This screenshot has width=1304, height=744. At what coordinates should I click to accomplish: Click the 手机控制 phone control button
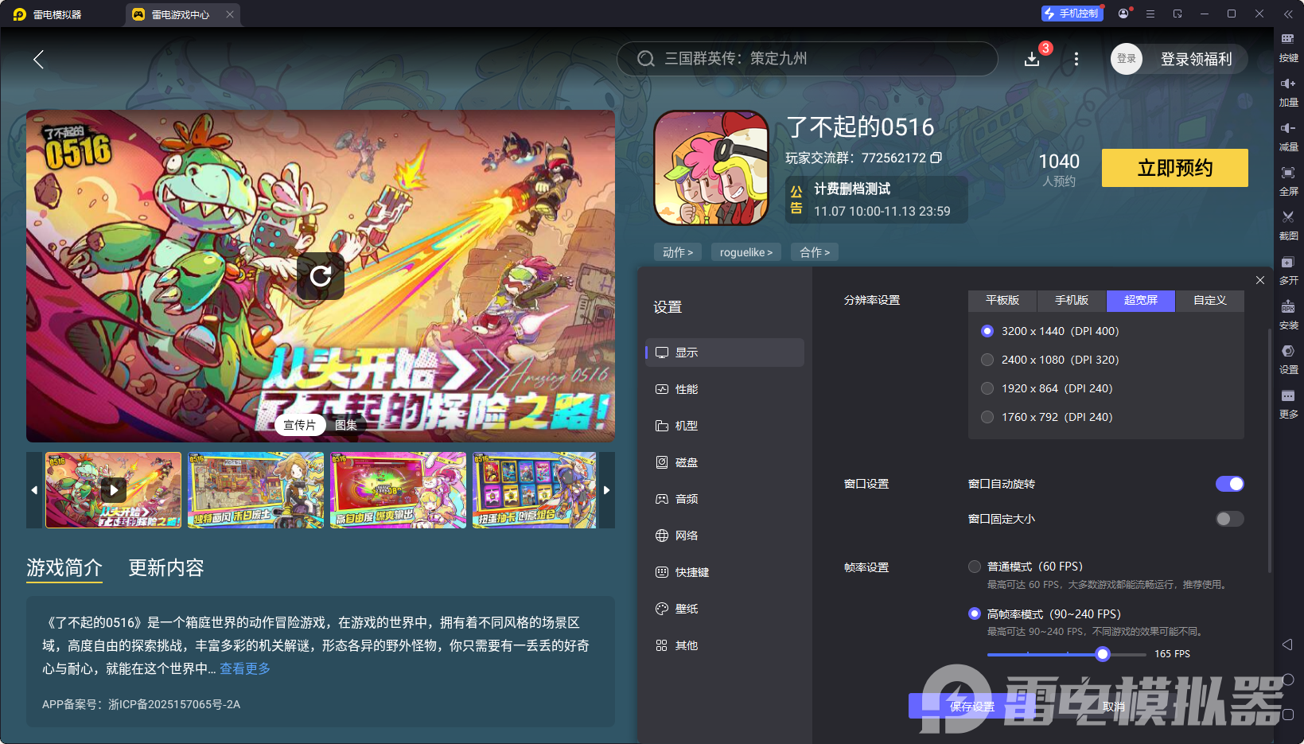tap(1072, 14)
